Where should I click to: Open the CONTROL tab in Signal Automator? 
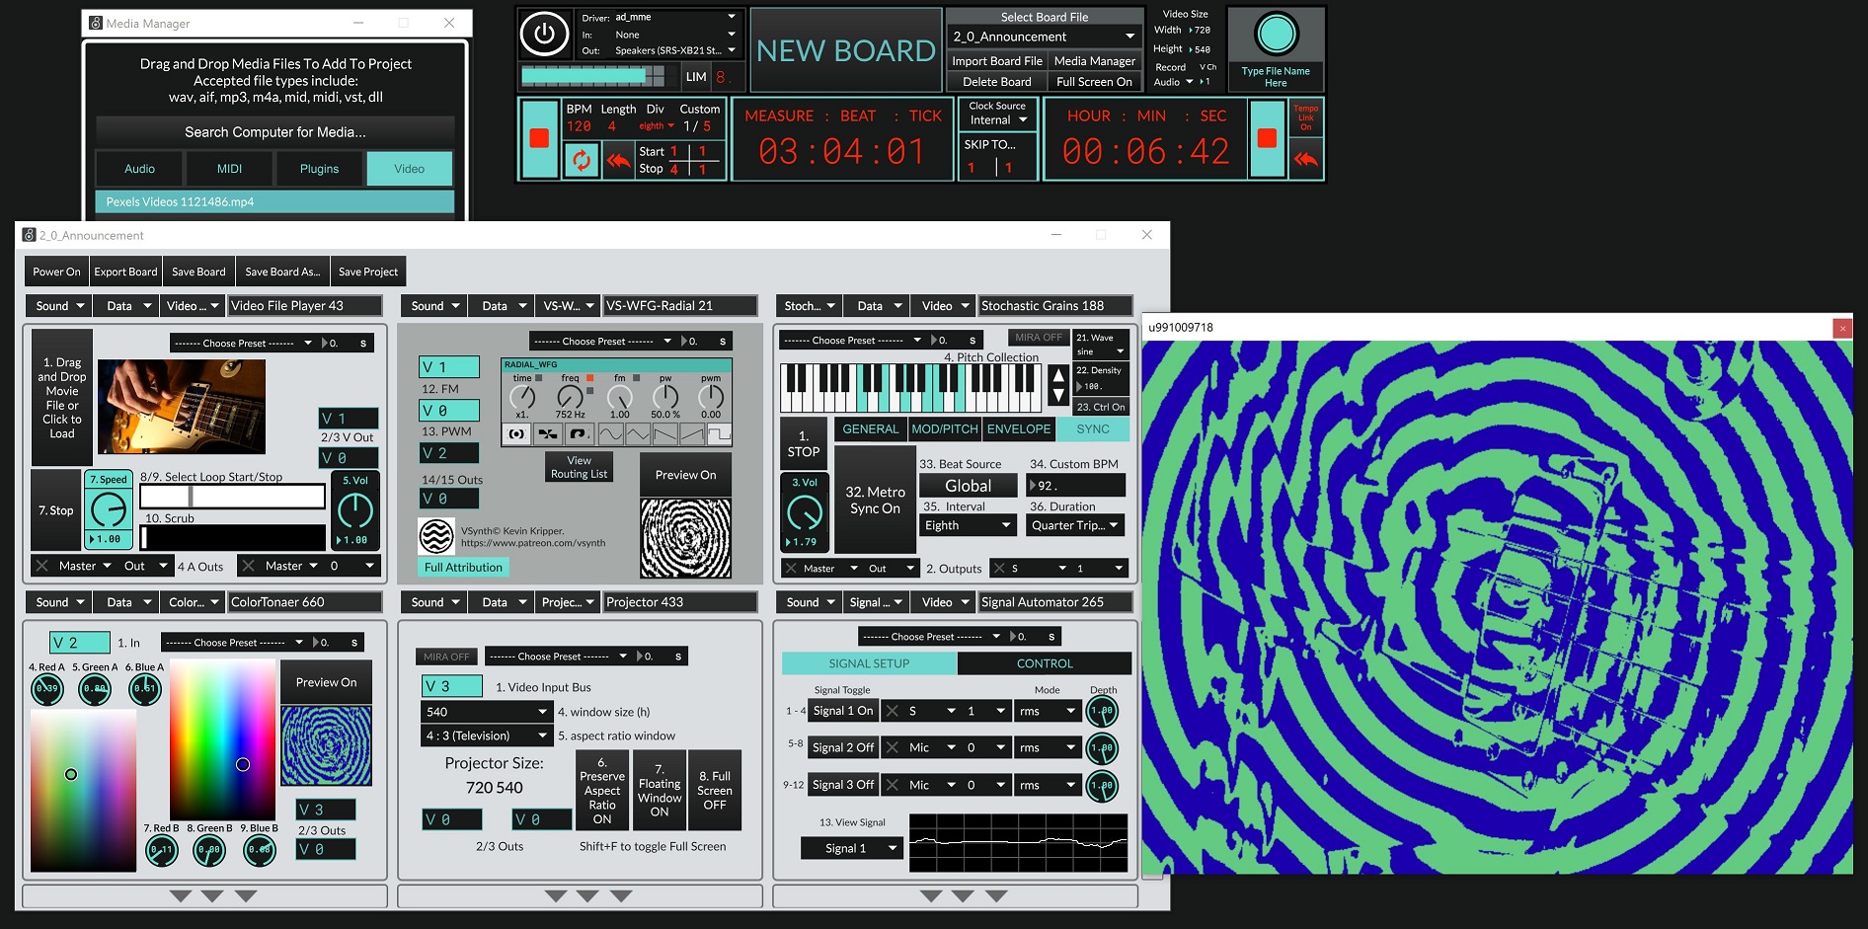[x=1045, y=663]
